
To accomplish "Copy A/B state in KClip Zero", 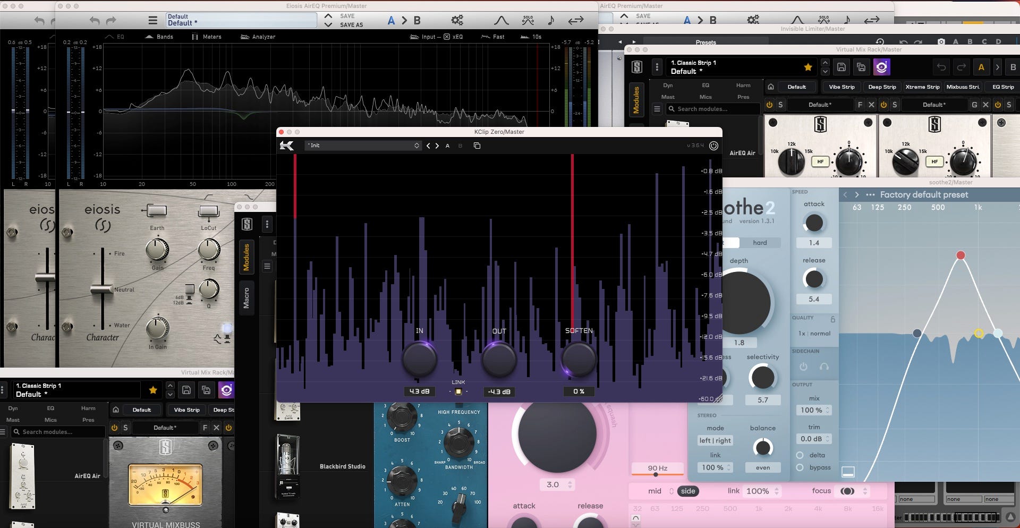I will point(477,146).
